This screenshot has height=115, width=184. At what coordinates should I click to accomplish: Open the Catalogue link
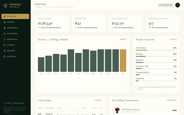point(172,100)
